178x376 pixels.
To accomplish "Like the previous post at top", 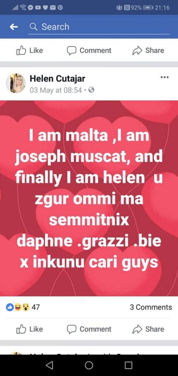I will pos(29,50).
